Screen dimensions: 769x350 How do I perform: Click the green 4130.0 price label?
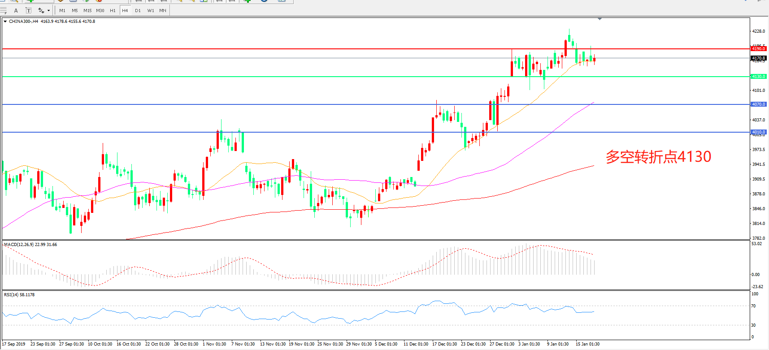[759, 77]
